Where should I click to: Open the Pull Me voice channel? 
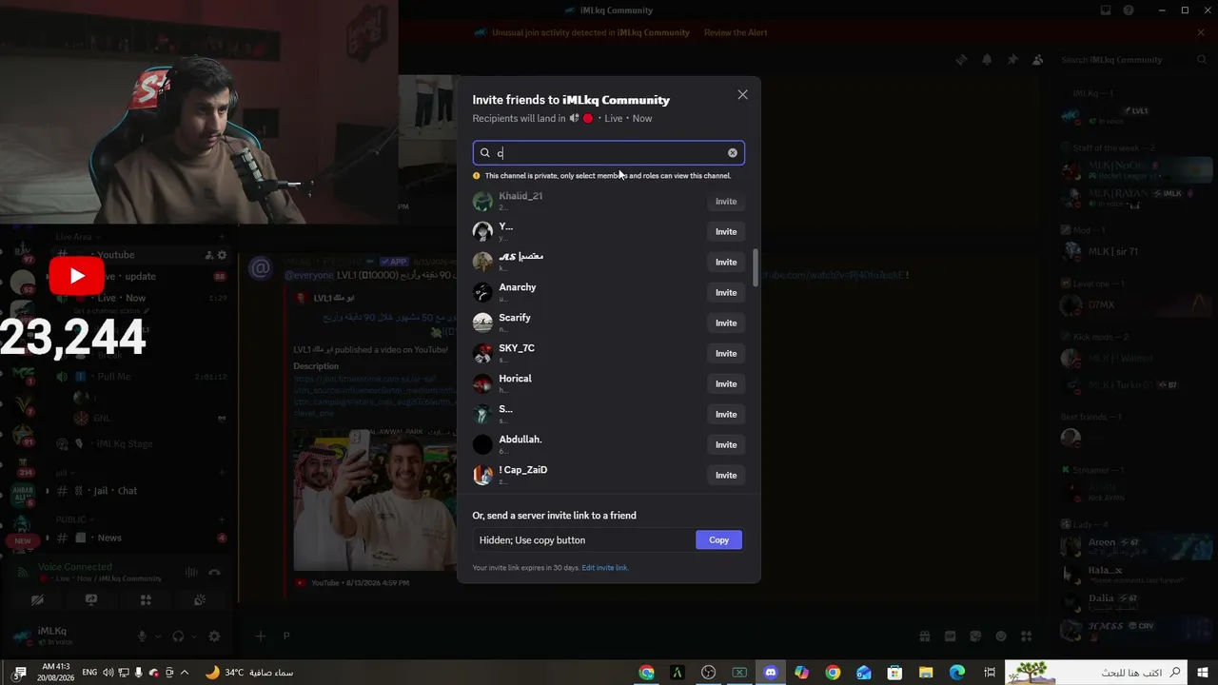point(141,377)
